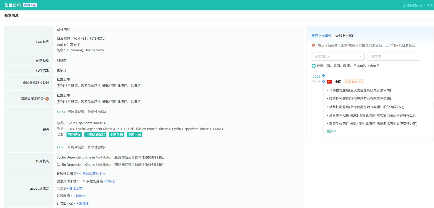Viewport: 434px width, 208px height.
Task: Click the 中国上市 badge next to drug title
Action: click(30, 5)
